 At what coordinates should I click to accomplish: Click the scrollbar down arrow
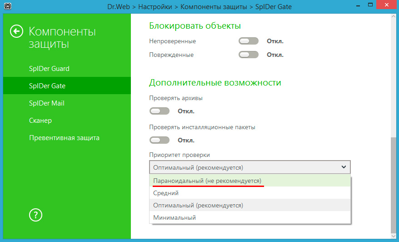click(x=394, y=236)
